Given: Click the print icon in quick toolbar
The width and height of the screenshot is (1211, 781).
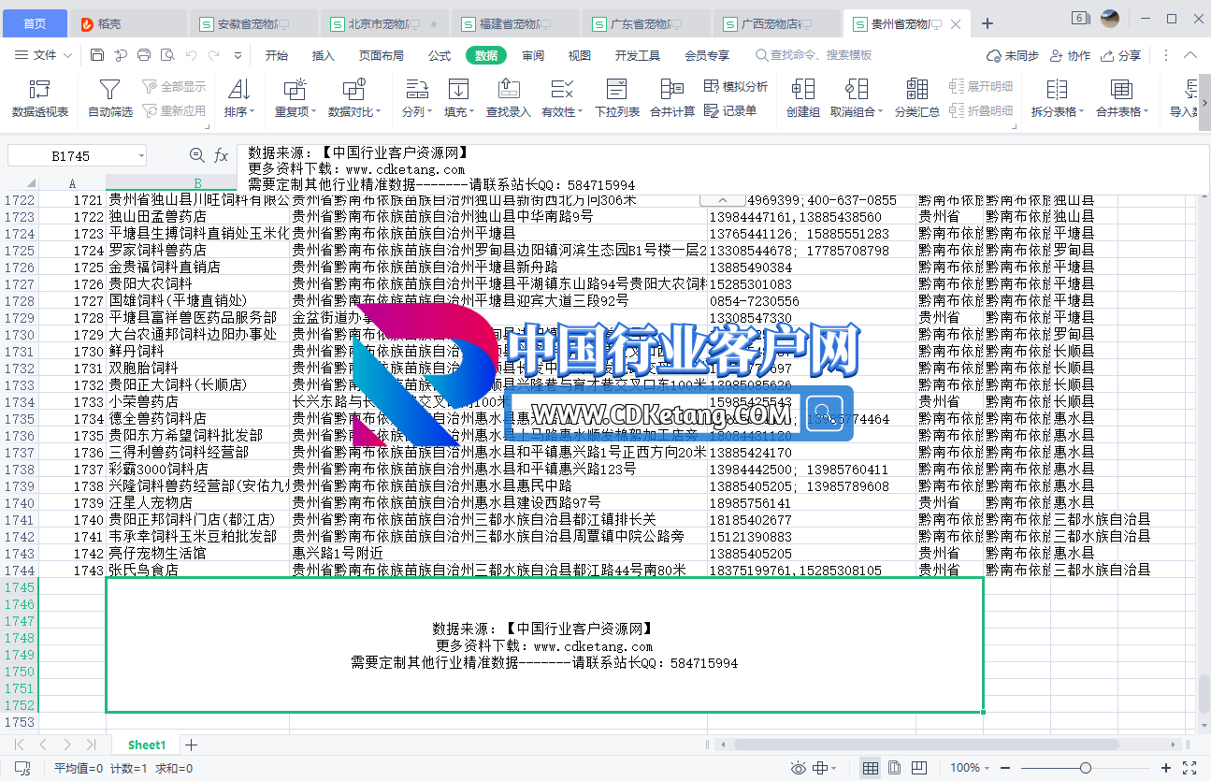Looking at the screenshot, I should [x=144, y=55].
